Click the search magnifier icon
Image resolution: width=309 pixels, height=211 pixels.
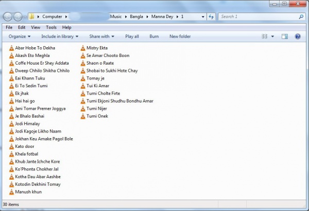coord(301,17)
